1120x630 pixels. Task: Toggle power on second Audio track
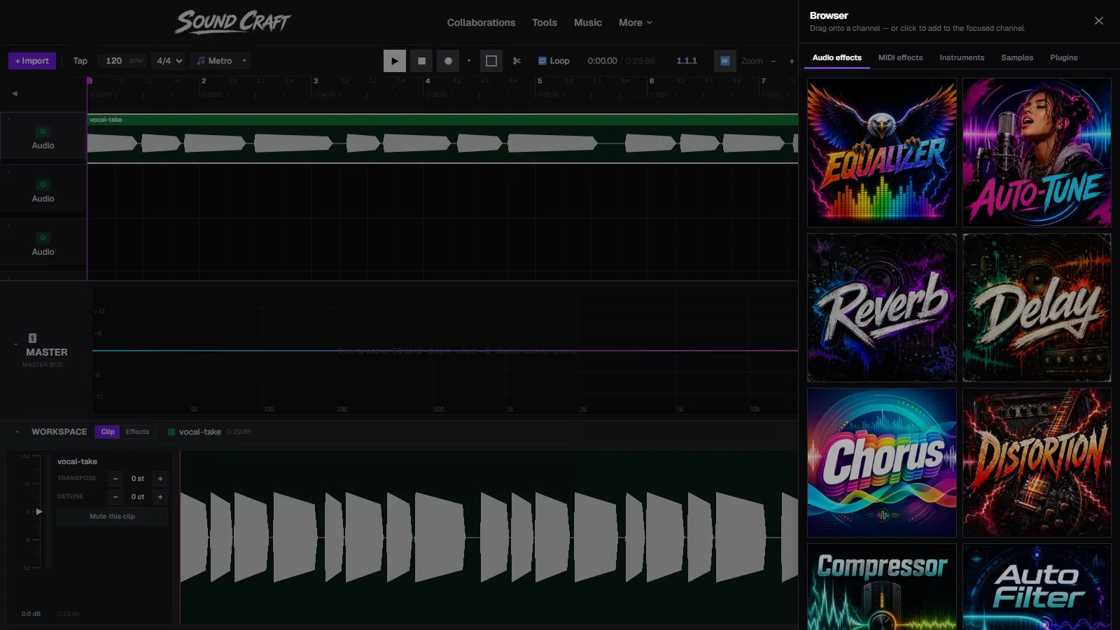(43, 184)
